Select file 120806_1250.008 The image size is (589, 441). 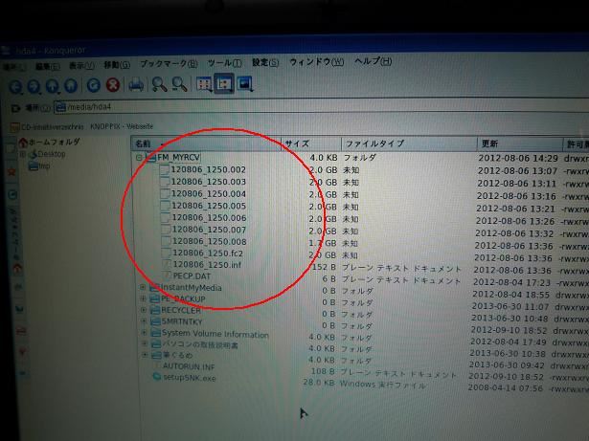pyautogui.click(x=209, y=242)
